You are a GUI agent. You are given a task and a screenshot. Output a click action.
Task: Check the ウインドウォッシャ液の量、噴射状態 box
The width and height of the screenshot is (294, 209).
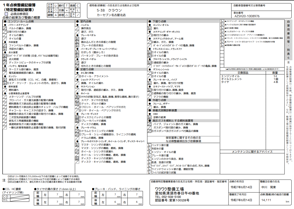tap(149, 169)
